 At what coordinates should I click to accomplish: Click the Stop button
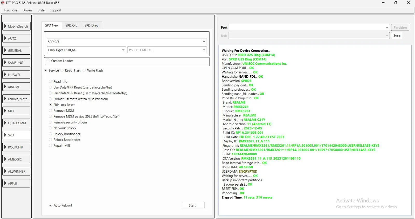(x=397, y=36)
